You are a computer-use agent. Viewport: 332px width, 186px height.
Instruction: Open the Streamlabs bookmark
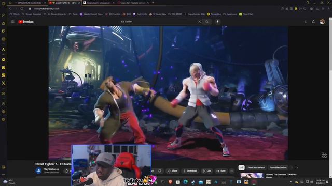[x=214, y=14]
